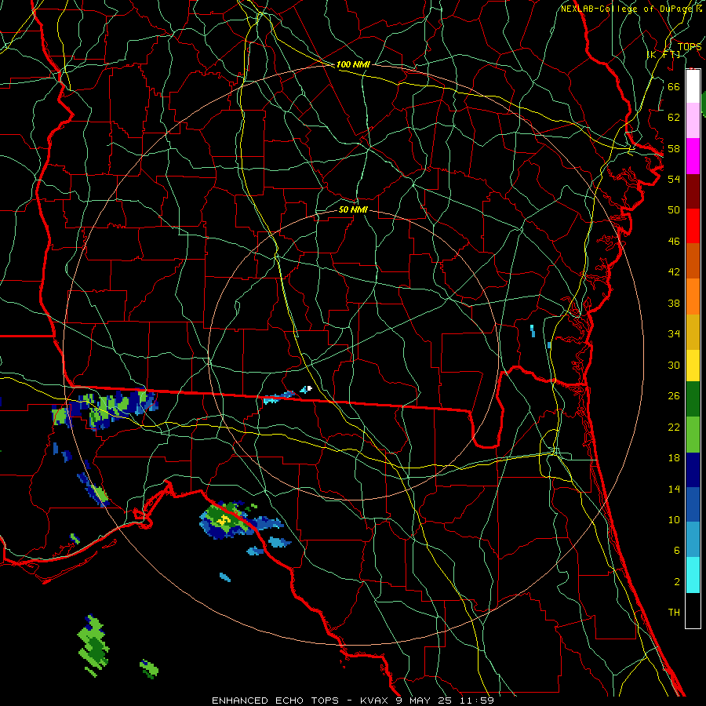Click the legend value '22'
Image resolution: width=706 pixels, height=706 pixels.
(x=674, y=427)
